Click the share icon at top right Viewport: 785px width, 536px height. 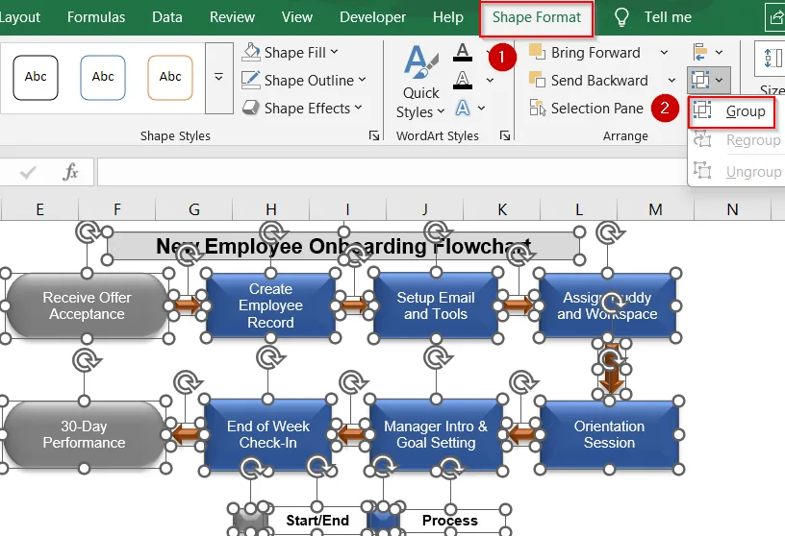pyautogui.click(x=775, y=17)
